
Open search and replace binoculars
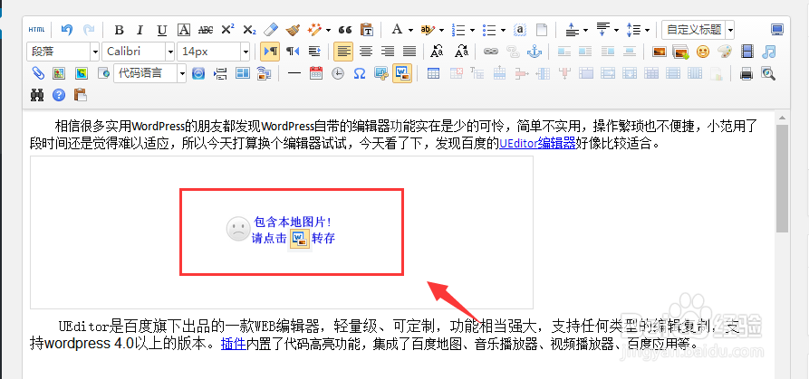point(37,95)
